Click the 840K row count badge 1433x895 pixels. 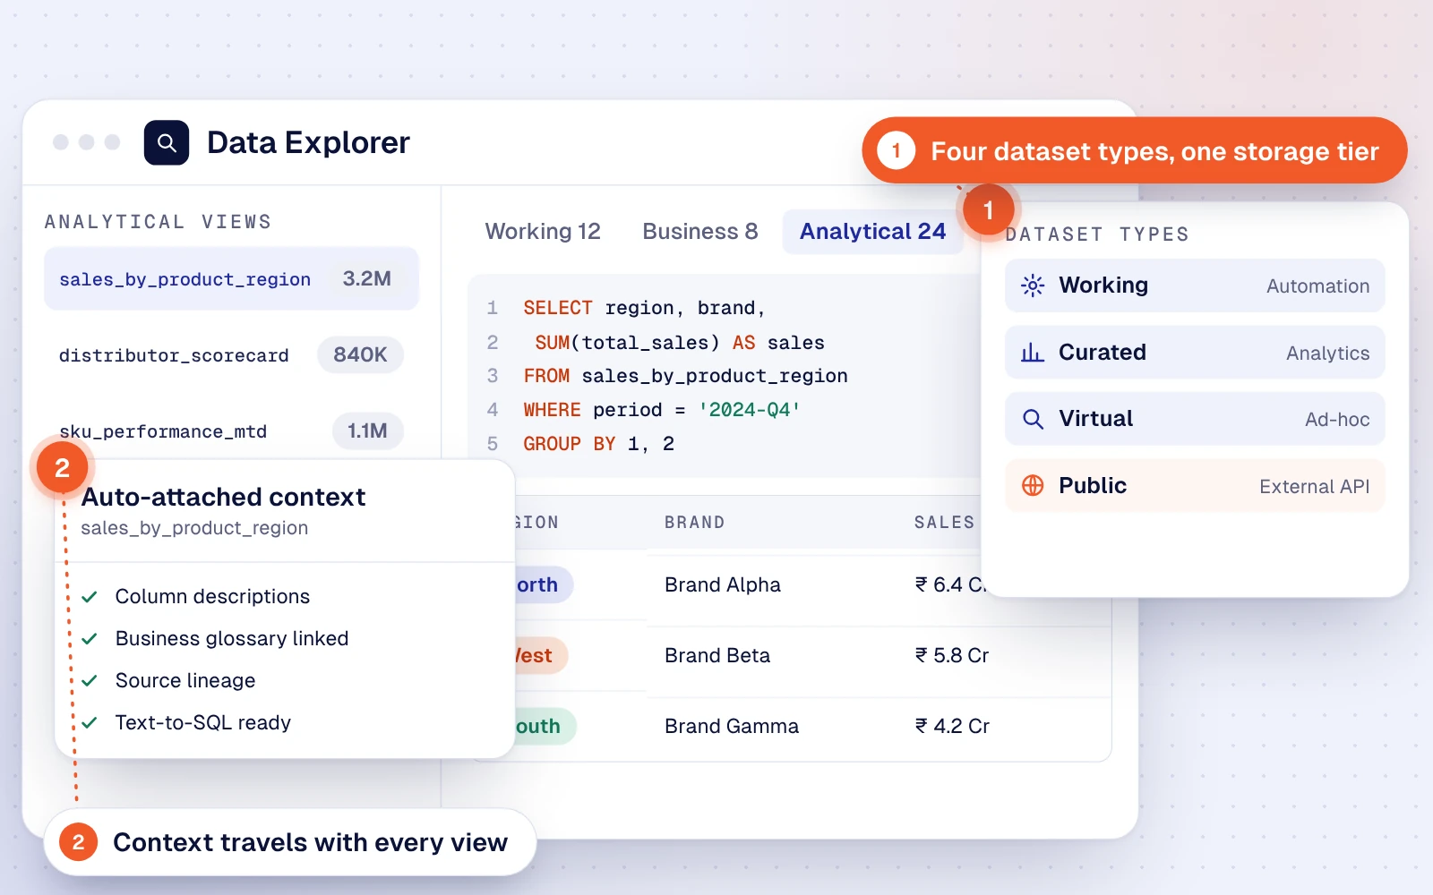point(360,355)
